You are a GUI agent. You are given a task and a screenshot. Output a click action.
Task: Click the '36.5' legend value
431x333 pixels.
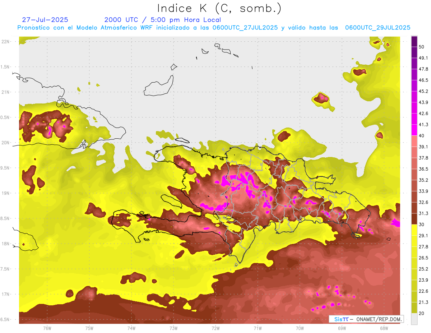click(423, 169)
